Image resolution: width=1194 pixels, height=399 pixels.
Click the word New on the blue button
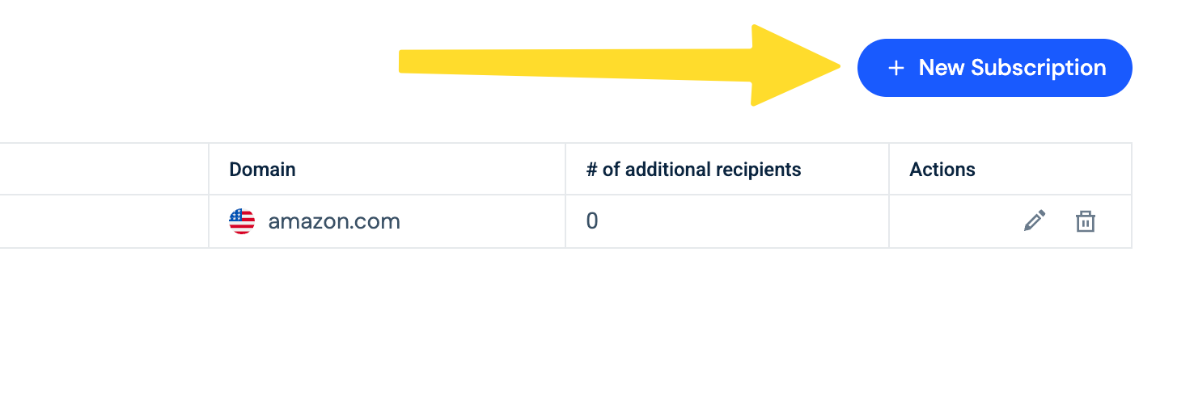point(942,68)
